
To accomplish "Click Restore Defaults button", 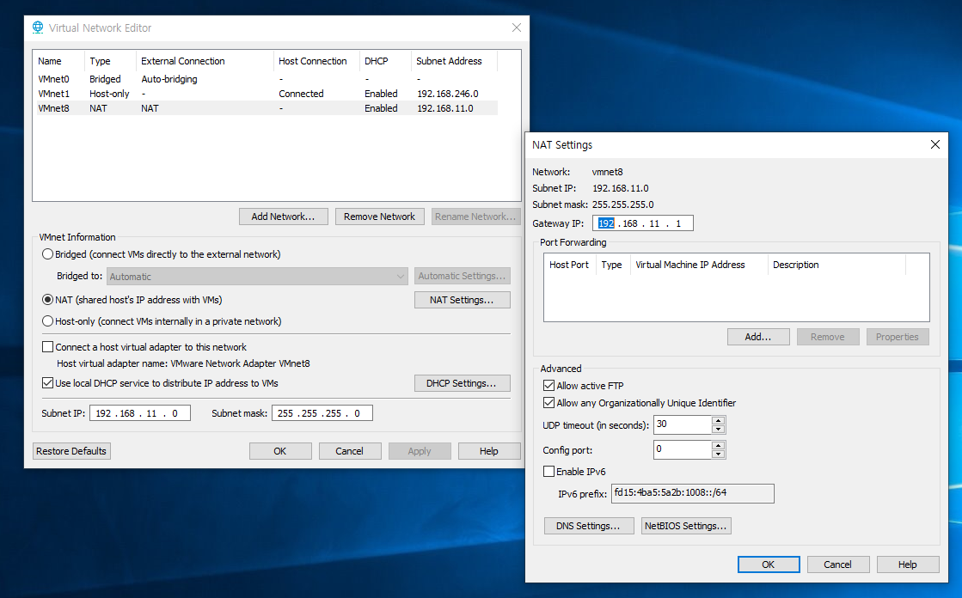I will [71, 451].
